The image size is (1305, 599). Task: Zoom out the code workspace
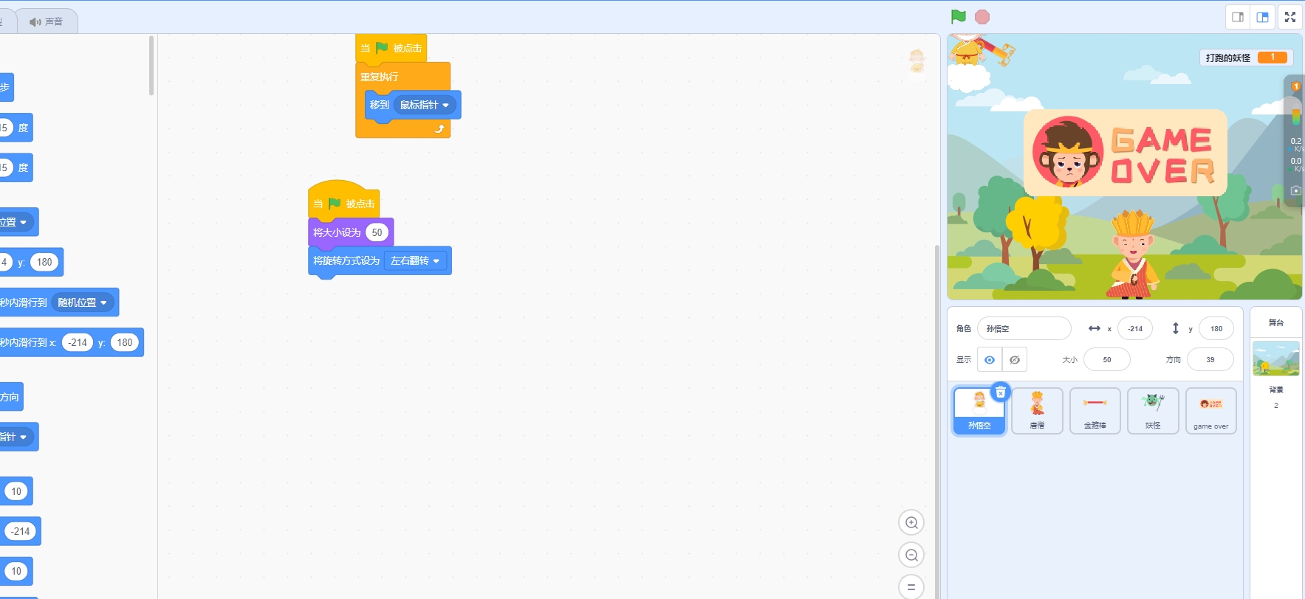911,555
